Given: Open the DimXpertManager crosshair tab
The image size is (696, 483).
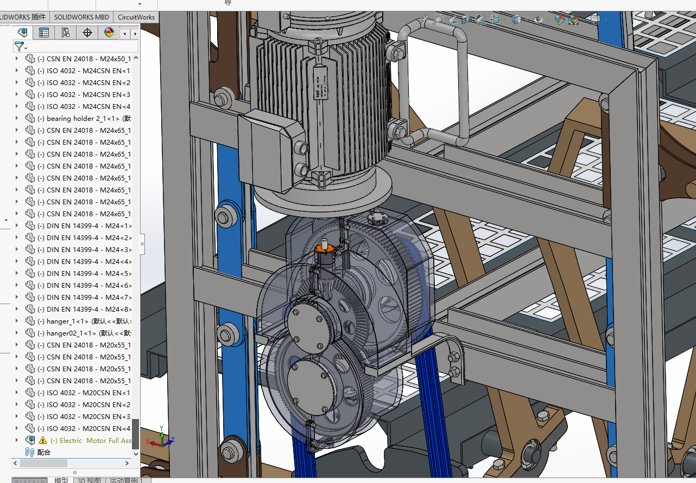Looking at the screenshot, I should tap(87, 33).
